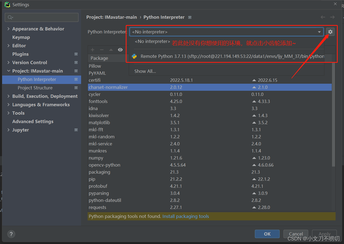Click the upgrade arrow beside numpy 1.23.0

coord(254,158)
